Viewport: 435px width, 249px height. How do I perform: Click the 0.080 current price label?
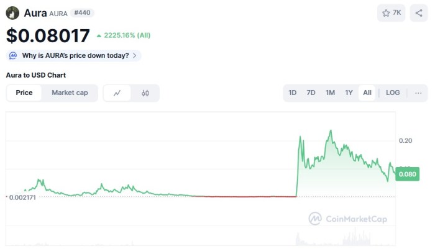point(407,174)
